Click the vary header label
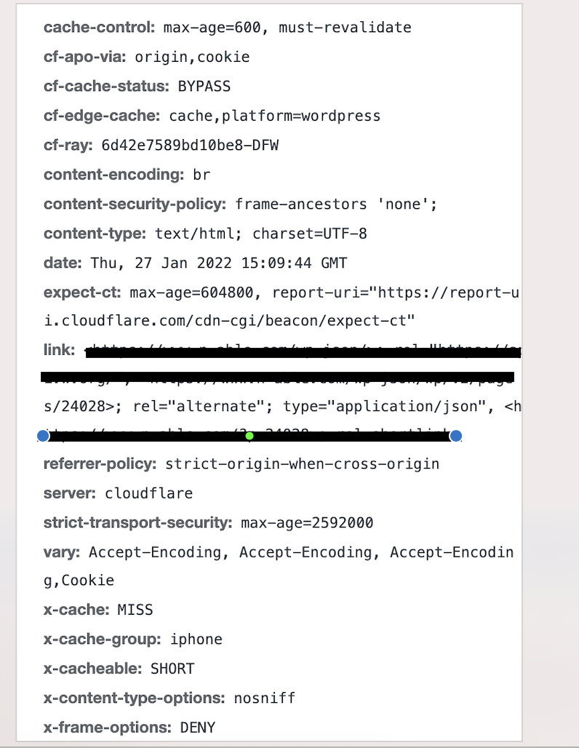 pyautogui.click(x=63, y=552)
